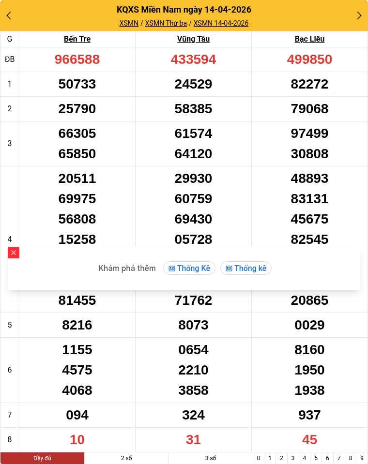Open the first Thống Kê suggestion
Image resolution: width=368 pixels, height=464 pixels.
click(x=189, y=268)
